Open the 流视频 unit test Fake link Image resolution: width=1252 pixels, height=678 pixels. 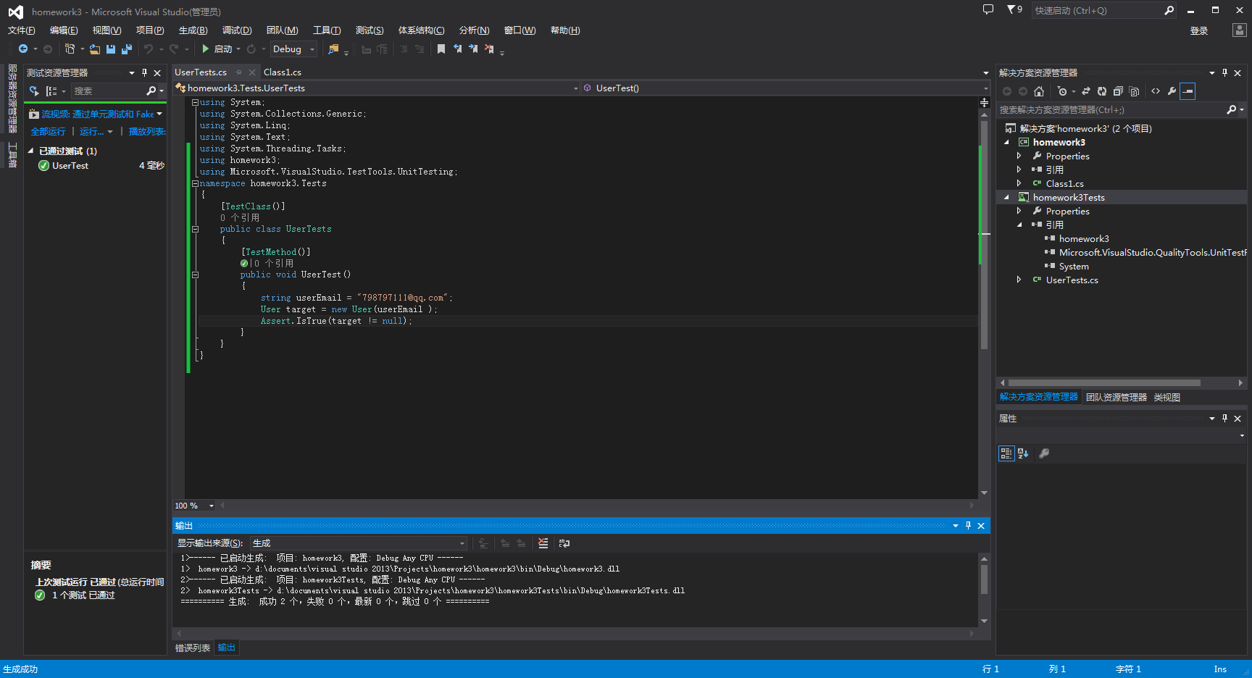(x=98, y=114)
